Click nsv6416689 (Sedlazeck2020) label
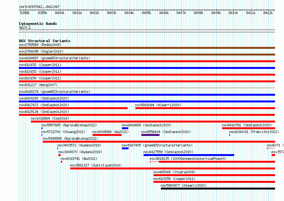 click(x=146, y=125)
